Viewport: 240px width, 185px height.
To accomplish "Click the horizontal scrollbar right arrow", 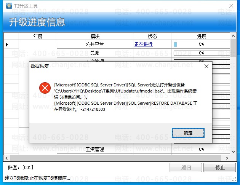I will click(227, 158).
